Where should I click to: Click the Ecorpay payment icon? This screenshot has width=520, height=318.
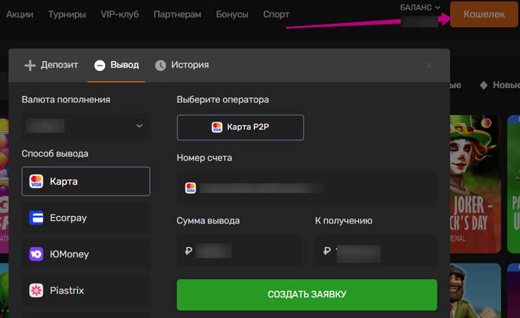(x=36, y=218)
